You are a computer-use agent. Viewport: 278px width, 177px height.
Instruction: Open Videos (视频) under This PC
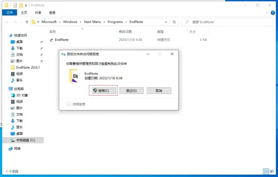pos(19,102)
